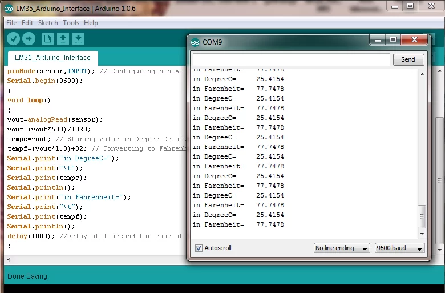Disable the Autoscroll checkbox
The height and width of the screenshot is (293, 445).
pos(199,248)
